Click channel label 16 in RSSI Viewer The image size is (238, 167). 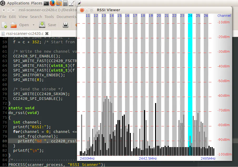tap(127, 16)
